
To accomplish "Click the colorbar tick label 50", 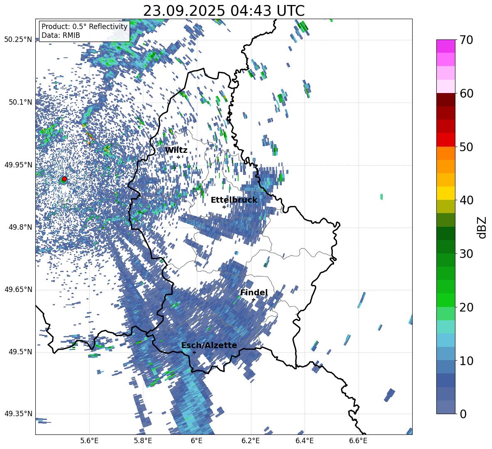I will 466,147.
